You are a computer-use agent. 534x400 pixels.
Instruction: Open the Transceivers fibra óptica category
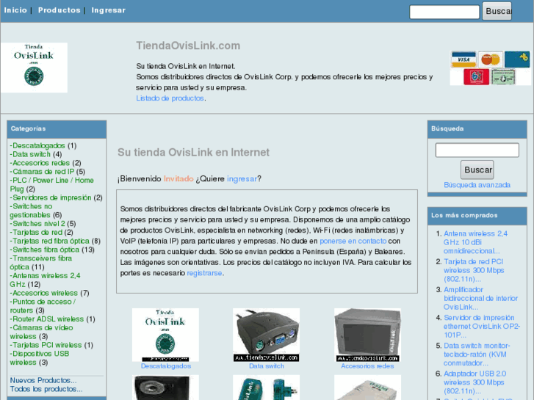[41, 263]
